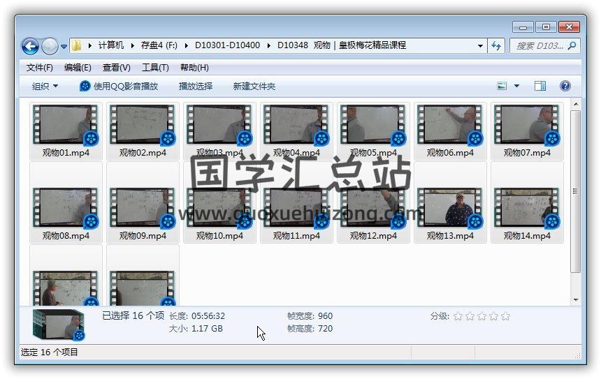Open the 查看(V) menu

point(117,68)
